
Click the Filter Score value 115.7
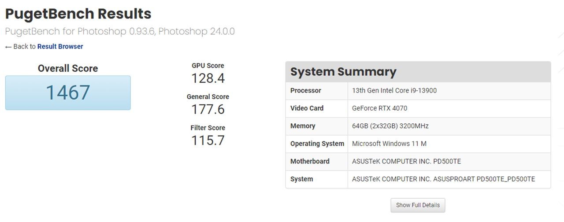208,141
